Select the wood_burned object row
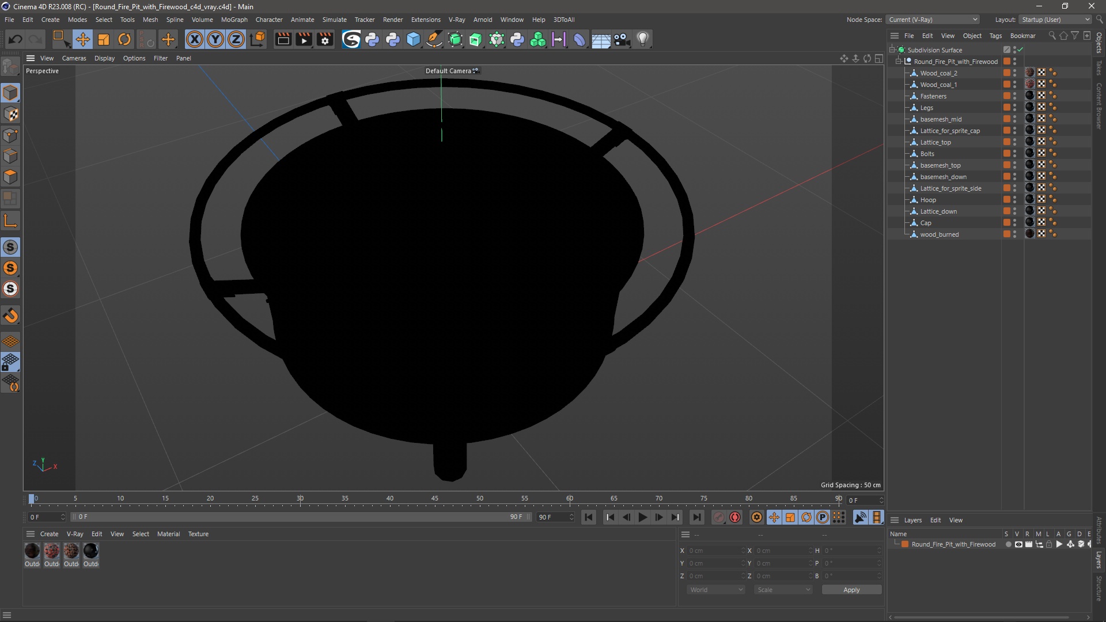This screenshot has width=1106, height=622. point(939,234)
